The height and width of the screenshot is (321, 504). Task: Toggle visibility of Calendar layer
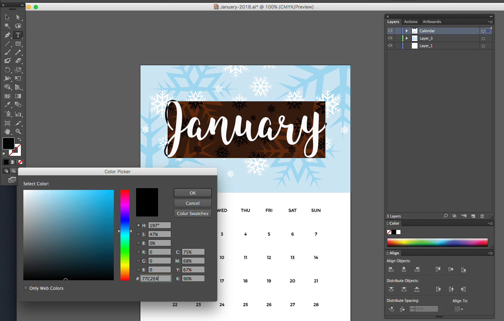[390, 31]
